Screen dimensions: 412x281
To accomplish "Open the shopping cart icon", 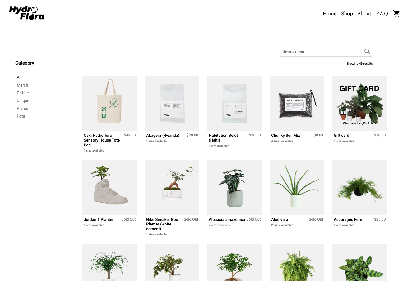I will click(396, 14).
